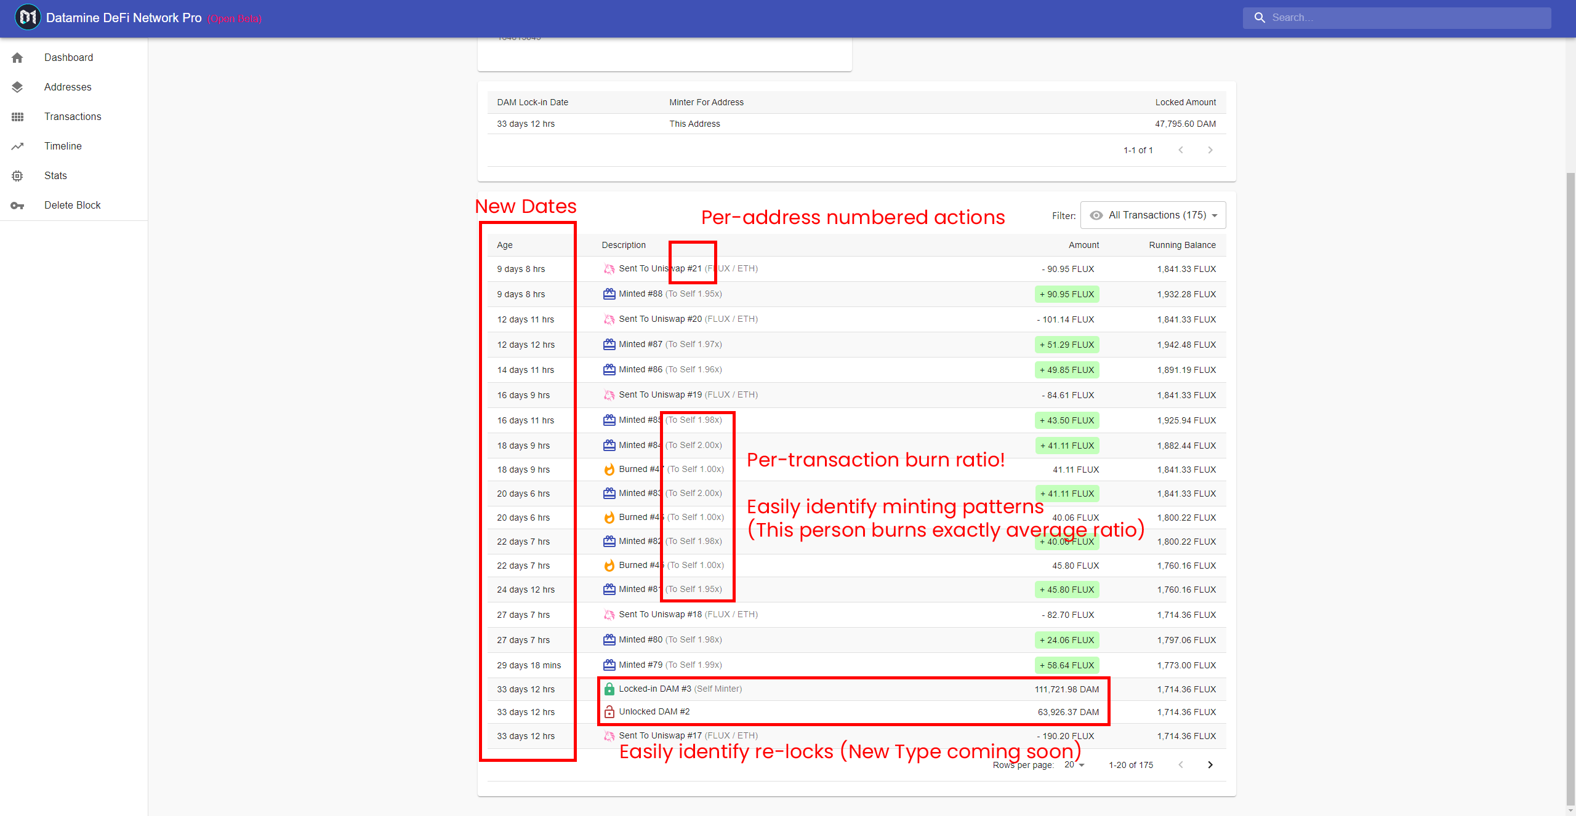The width and height of the screenshot is (1576, 816).
Task: Click the mint icon for Minted #87
Action: pos(609,345)
